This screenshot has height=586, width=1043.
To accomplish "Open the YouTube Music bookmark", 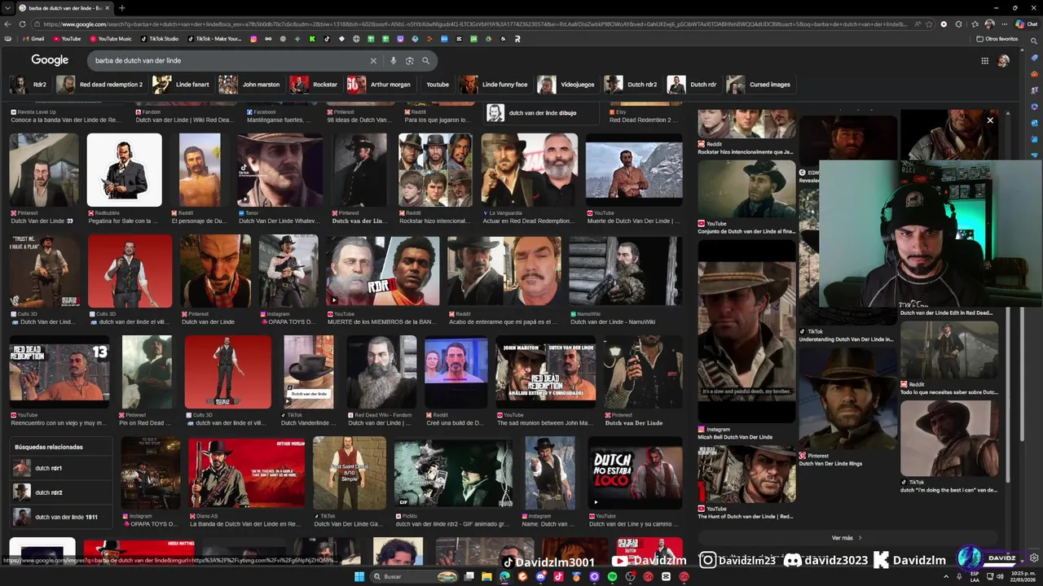I will pyautogui.click(x=110, y=38).
